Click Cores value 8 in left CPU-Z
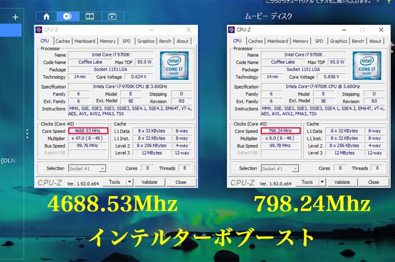Image resolution: width=395 pixels, height=262 pixels. 147,168
